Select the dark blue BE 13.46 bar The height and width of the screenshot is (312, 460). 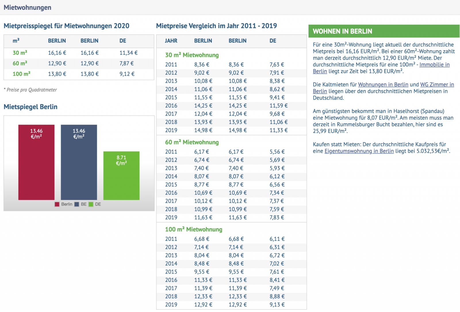coord(79,162)
